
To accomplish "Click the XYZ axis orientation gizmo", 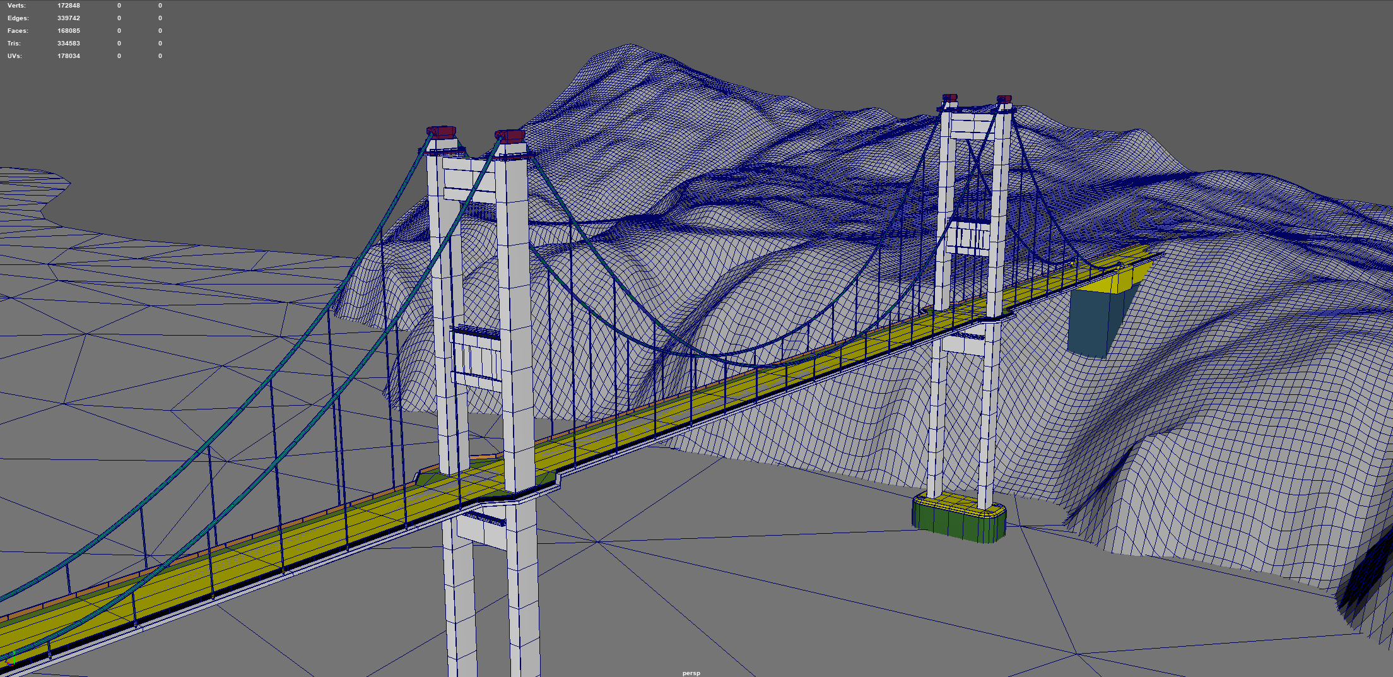I will 9,661.
